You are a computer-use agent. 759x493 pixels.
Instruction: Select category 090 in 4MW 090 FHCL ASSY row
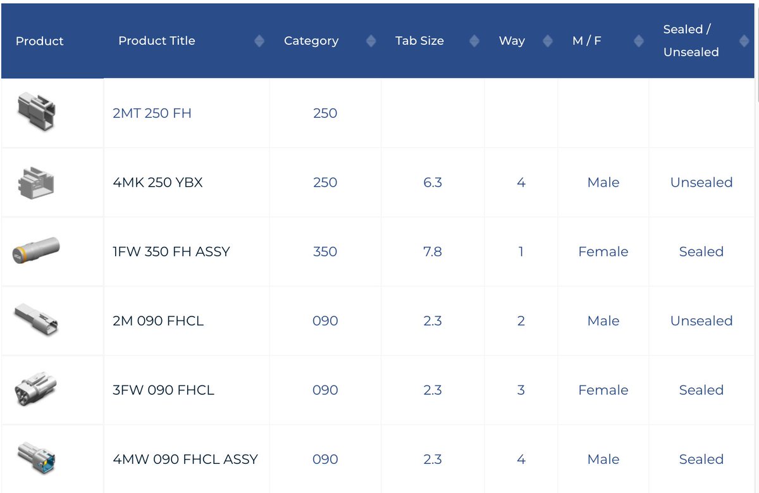tap(325, 459)
